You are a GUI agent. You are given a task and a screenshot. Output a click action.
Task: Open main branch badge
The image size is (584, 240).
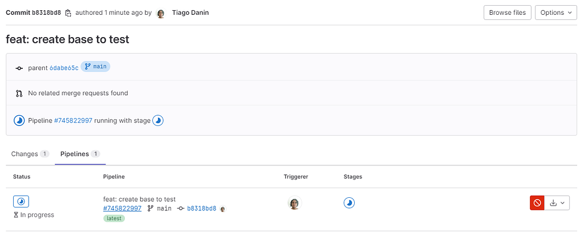click(95, 67)
